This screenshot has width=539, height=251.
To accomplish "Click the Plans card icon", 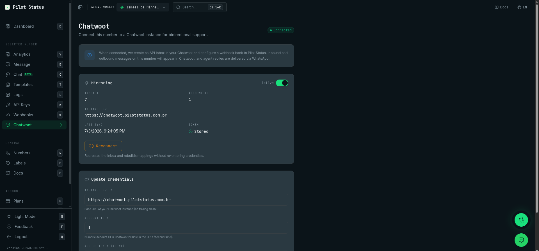I will coord(8,201).
